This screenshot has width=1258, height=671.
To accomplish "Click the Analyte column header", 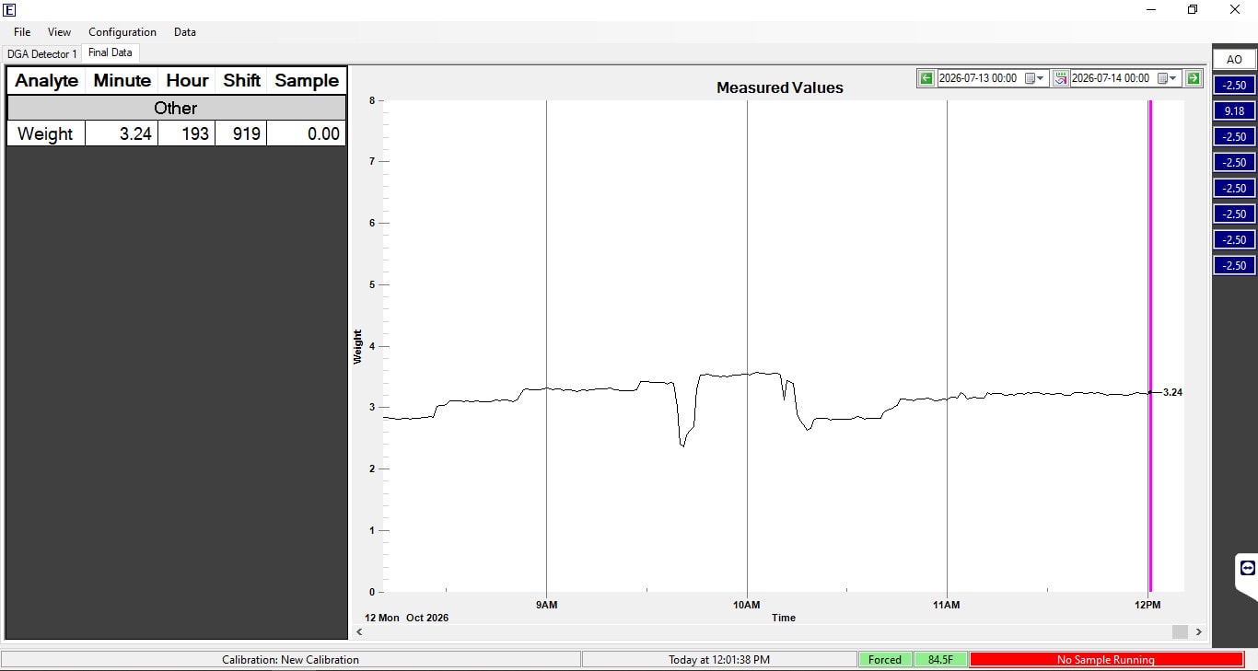I will coord(47,80).
